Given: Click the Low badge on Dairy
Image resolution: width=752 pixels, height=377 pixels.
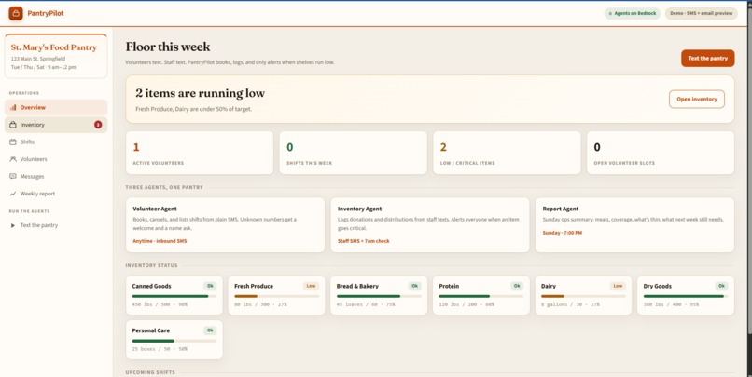Looking at the screenshot, I should pos(618,286).
